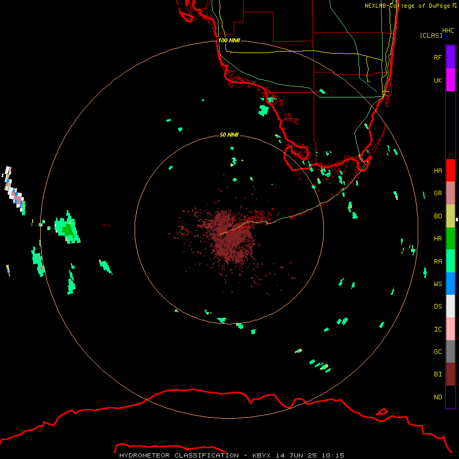Image resolution: width=459 pixels, height=459 pixels.
Task: Pick the light green RA legend swatch
Action: 450,261
